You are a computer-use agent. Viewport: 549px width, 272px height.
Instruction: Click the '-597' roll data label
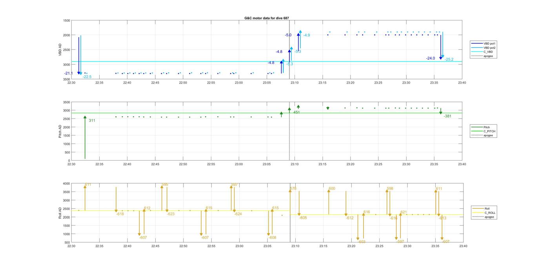click(400, 242)
